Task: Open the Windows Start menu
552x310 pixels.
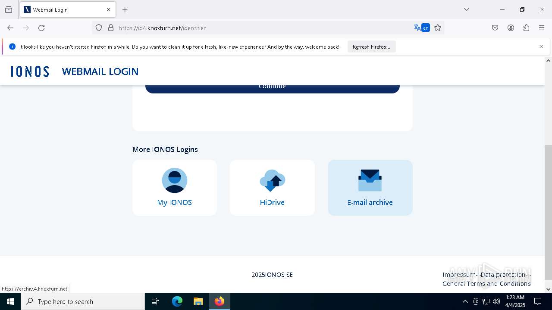Action: coord(10,301)
